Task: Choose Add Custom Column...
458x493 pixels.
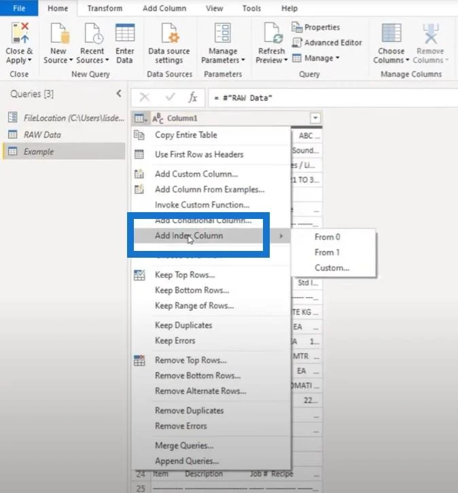Action: 211,174
